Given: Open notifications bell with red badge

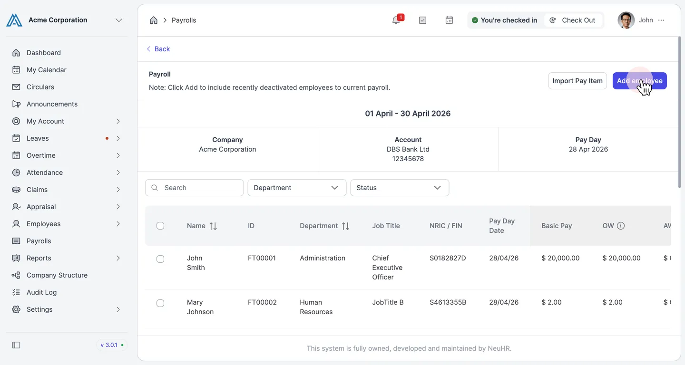Looking at the screenshot, I should coord(397,19).
